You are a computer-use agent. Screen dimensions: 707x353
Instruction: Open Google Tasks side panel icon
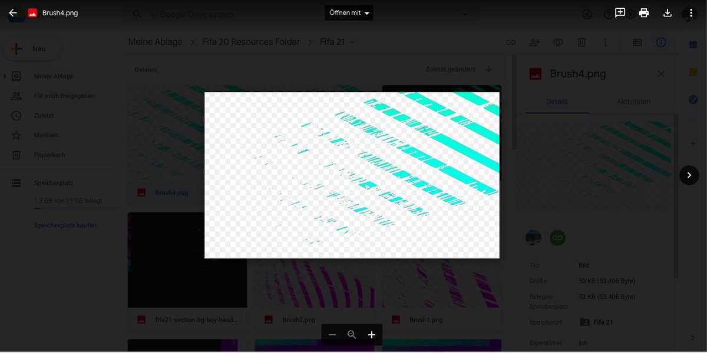[x=693, y=99]
